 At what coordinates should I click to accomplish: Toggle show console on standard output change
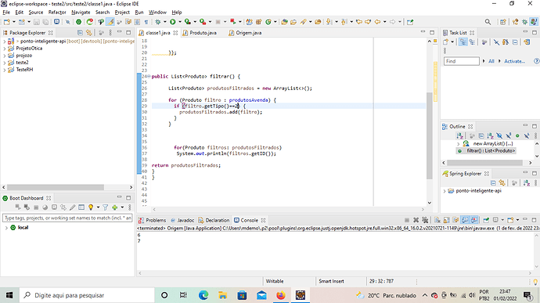[x=465, y=220]
